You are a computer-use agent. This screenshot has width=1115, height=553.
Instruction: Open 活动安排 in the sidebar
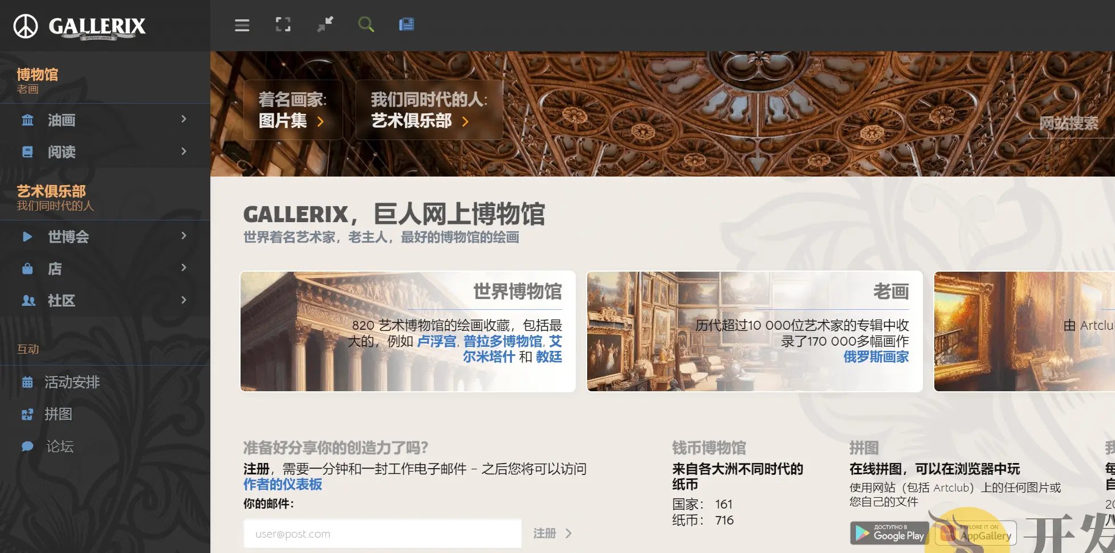[x=72, y=382]
